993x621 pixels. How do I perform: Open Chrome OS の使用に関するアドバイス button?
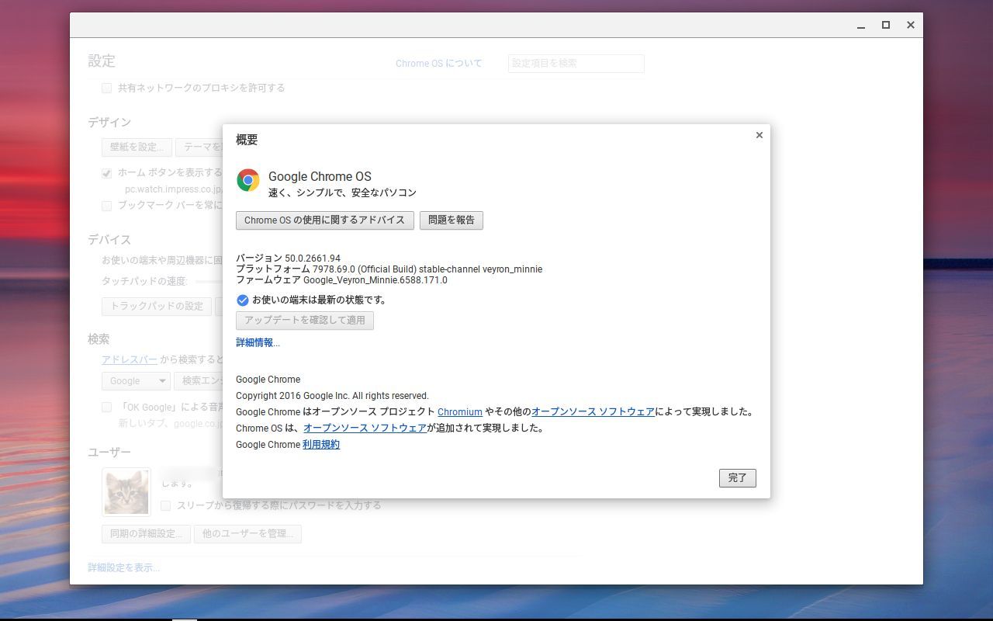[325, 220]
